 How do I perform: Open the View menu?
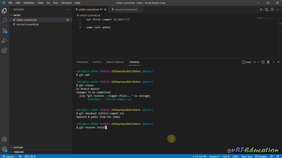point(40,3)
